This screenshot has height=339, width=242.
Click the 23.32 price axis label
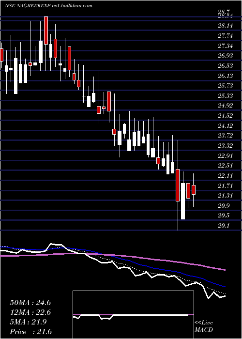[226, 145]
